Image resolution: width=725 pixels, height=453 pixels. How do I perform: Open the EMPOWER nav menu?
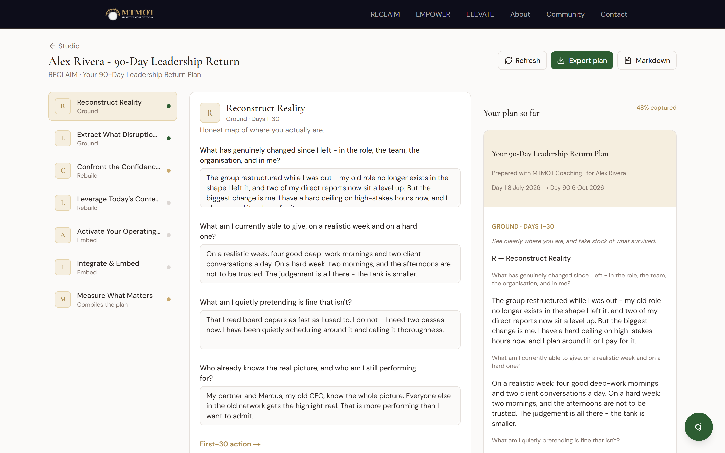433,14
